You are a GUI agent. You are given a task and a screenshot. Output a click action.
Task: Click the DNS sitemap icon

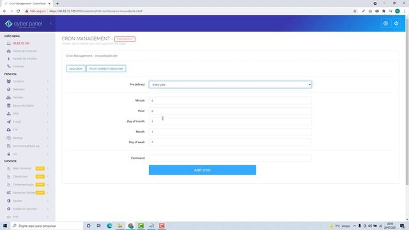[x=8, y=114]
